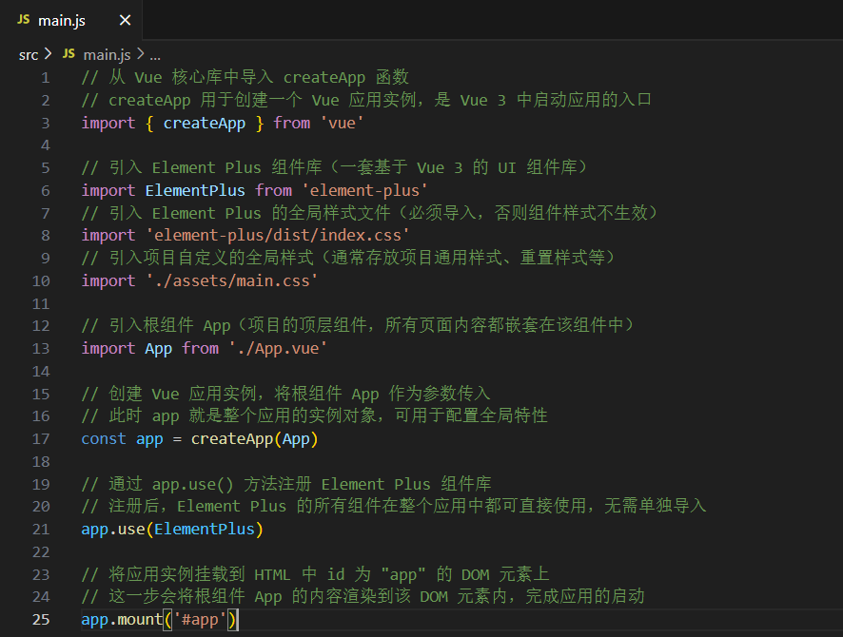Click the main.js breadcrumb item

(x=107, y=55)
